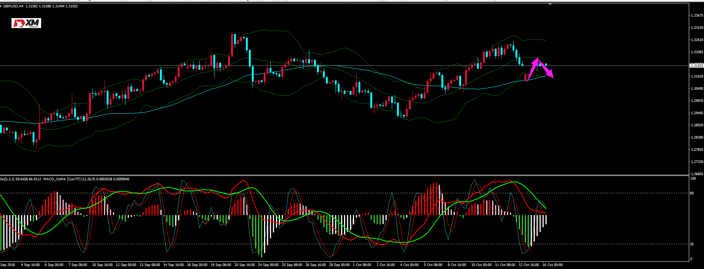The width and height of the screenshot is (704, 269).
Task: Click the '12 Oct 16:00' time axis label
Action: (529, 265)
